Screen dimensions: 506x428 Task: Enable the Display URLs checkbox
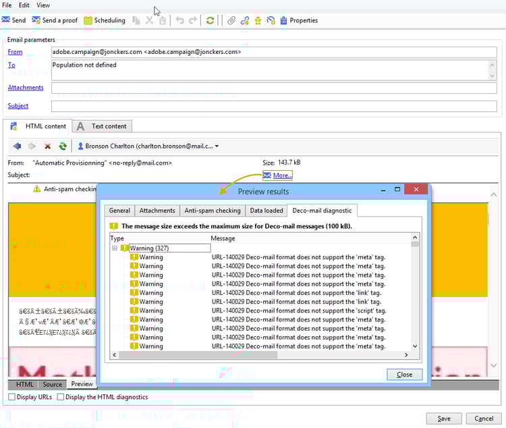coord(11,397)
